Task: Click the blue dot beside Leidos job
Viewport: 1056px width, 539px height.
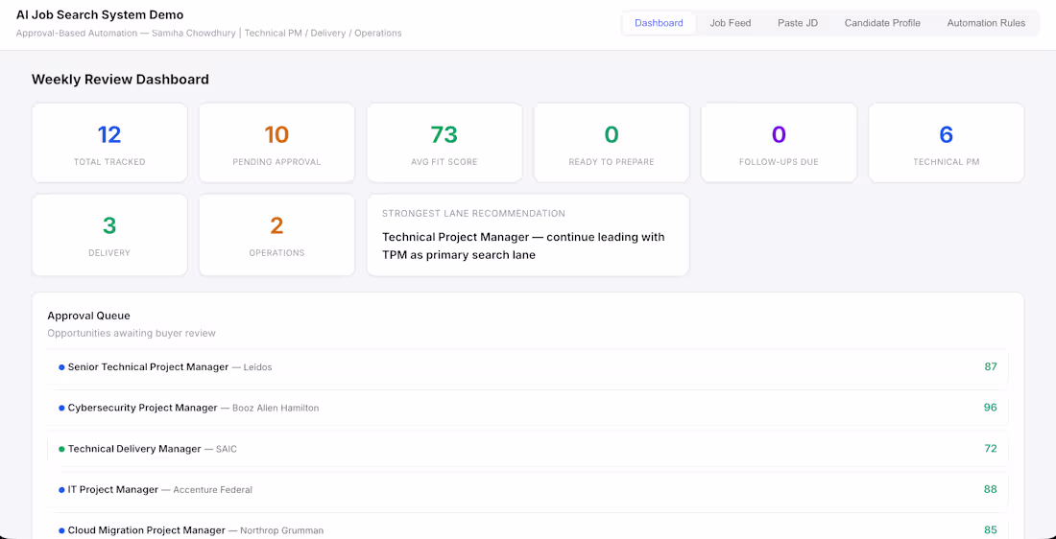Action: [x=61, y=367]
